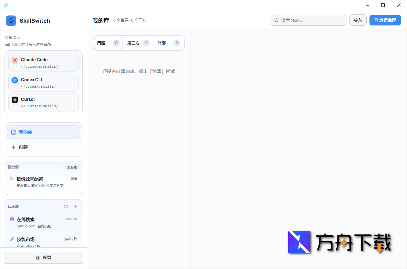The image size is (407, 269).
Task: Click the database icon for 在线搜索
Action: 12,219
